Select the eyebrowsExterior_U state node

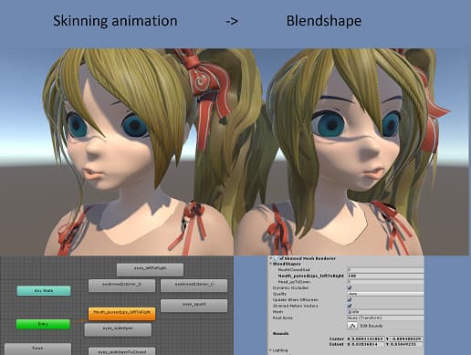click(194, 286)
